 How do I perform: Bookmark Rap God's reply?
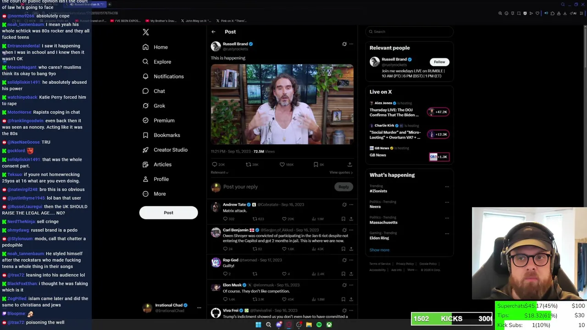coord(343,274)
